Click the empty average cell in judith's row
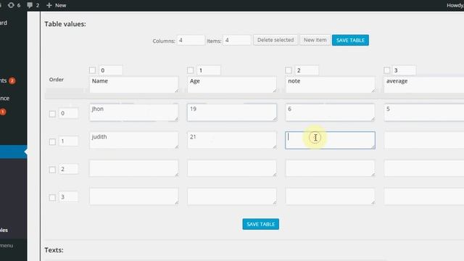 pyautogui.click(x=423, y=140)
